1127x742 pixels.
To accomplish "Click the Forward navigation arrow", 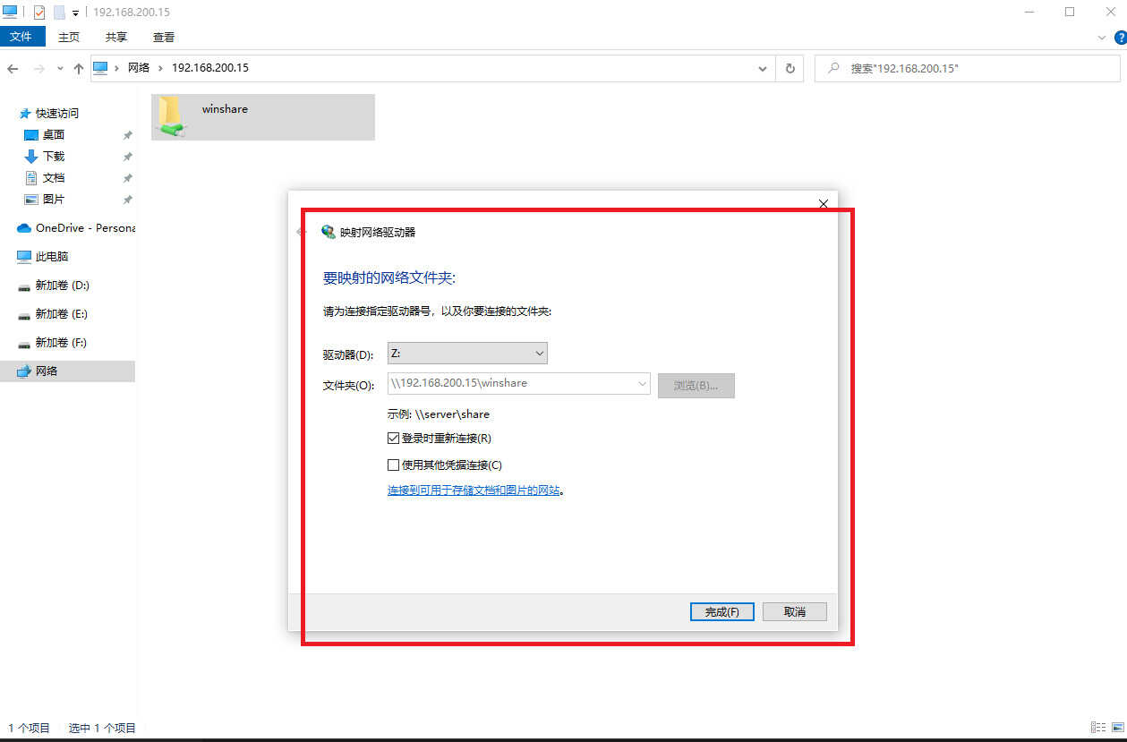I will tap(38, 69).
